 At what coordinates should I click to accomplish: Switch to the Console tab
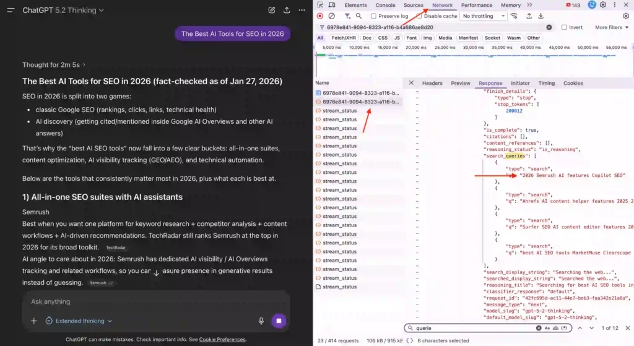[x=385, y=5]
